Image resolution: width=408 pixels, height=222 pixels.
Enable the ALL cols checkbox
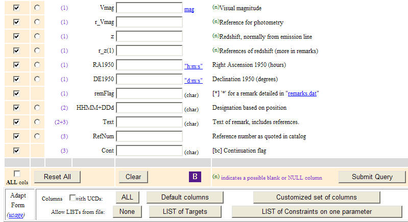pos(17,174)
